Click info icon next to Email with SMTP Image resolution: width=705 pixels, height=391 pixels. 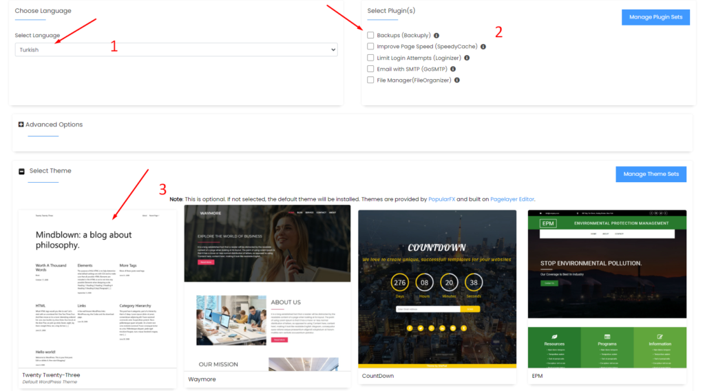coord(453,69)
